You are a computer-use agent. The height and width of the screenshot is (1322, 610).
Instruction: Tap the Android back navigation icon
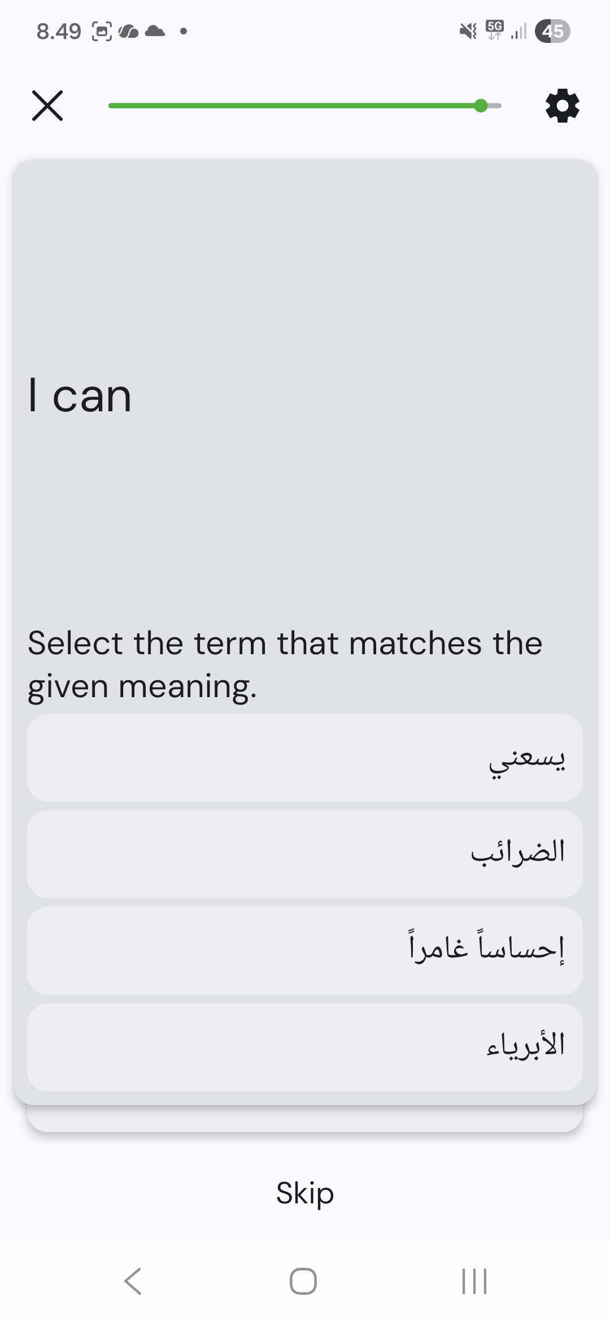133,1281
